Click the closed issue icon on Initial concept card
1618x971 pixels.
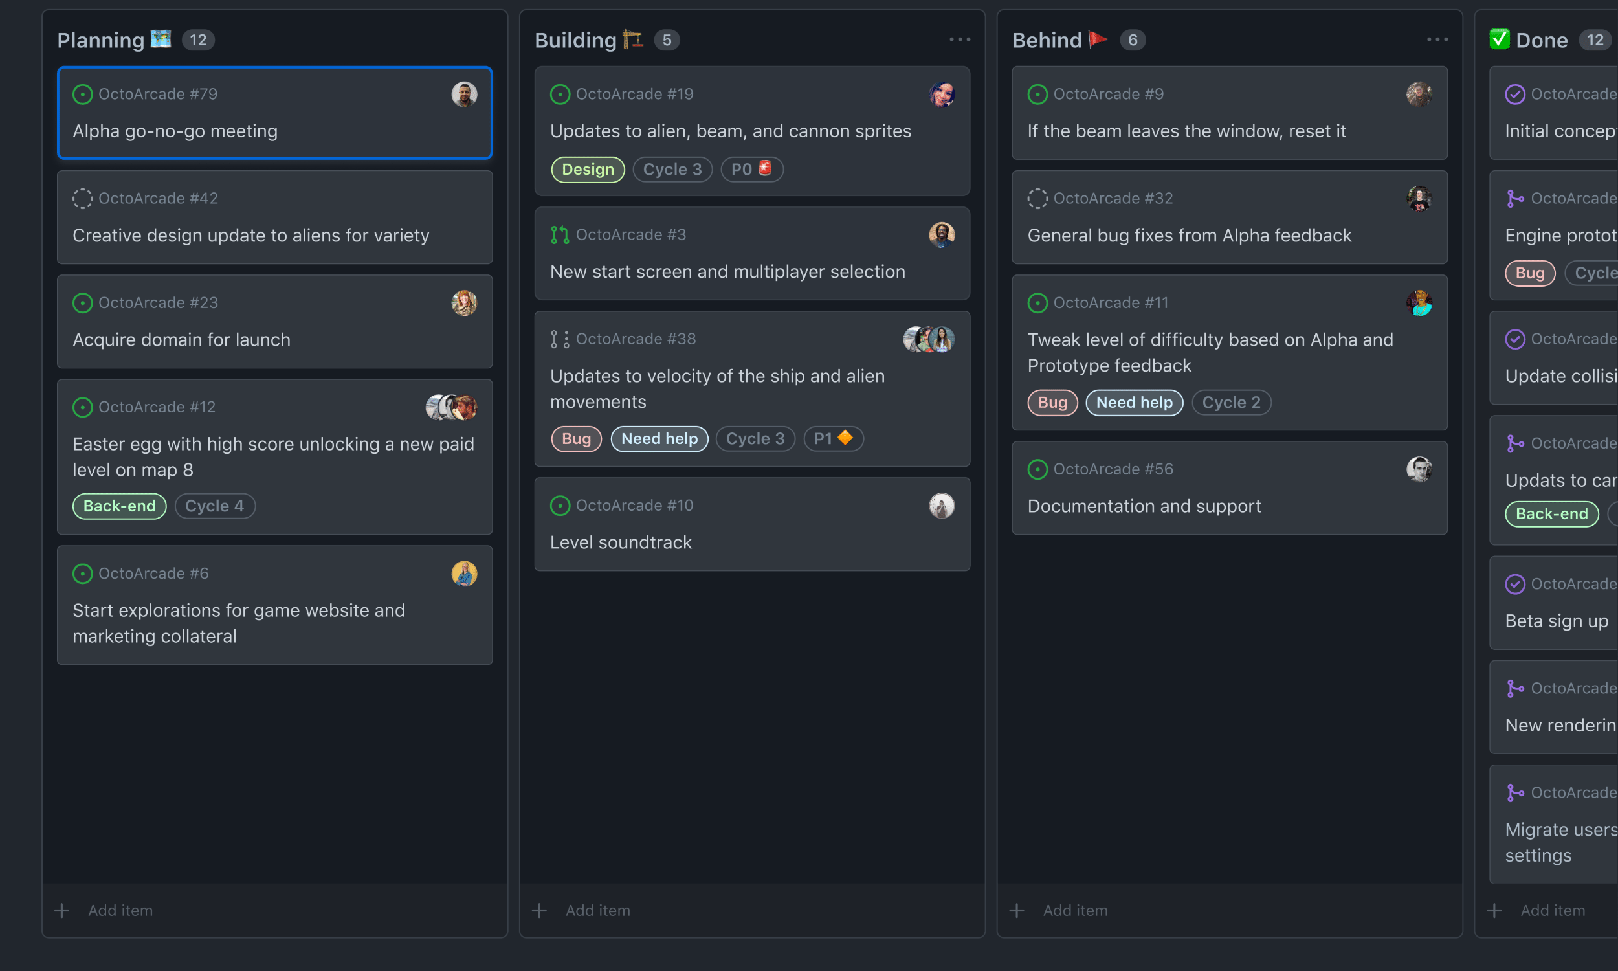pyautogui.click(x=1517, y=94)
